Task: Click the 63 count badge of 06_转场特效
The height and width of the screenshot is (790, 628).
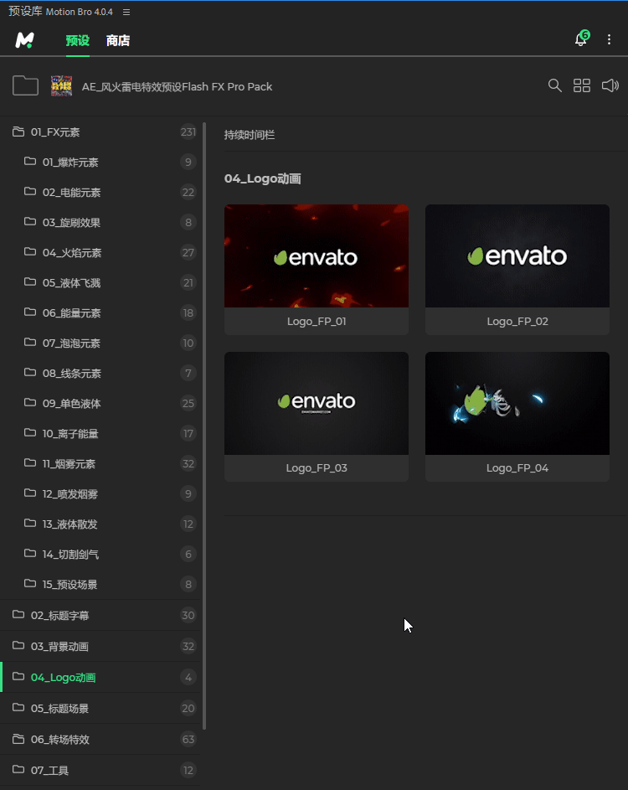Action: click(188, 739)
